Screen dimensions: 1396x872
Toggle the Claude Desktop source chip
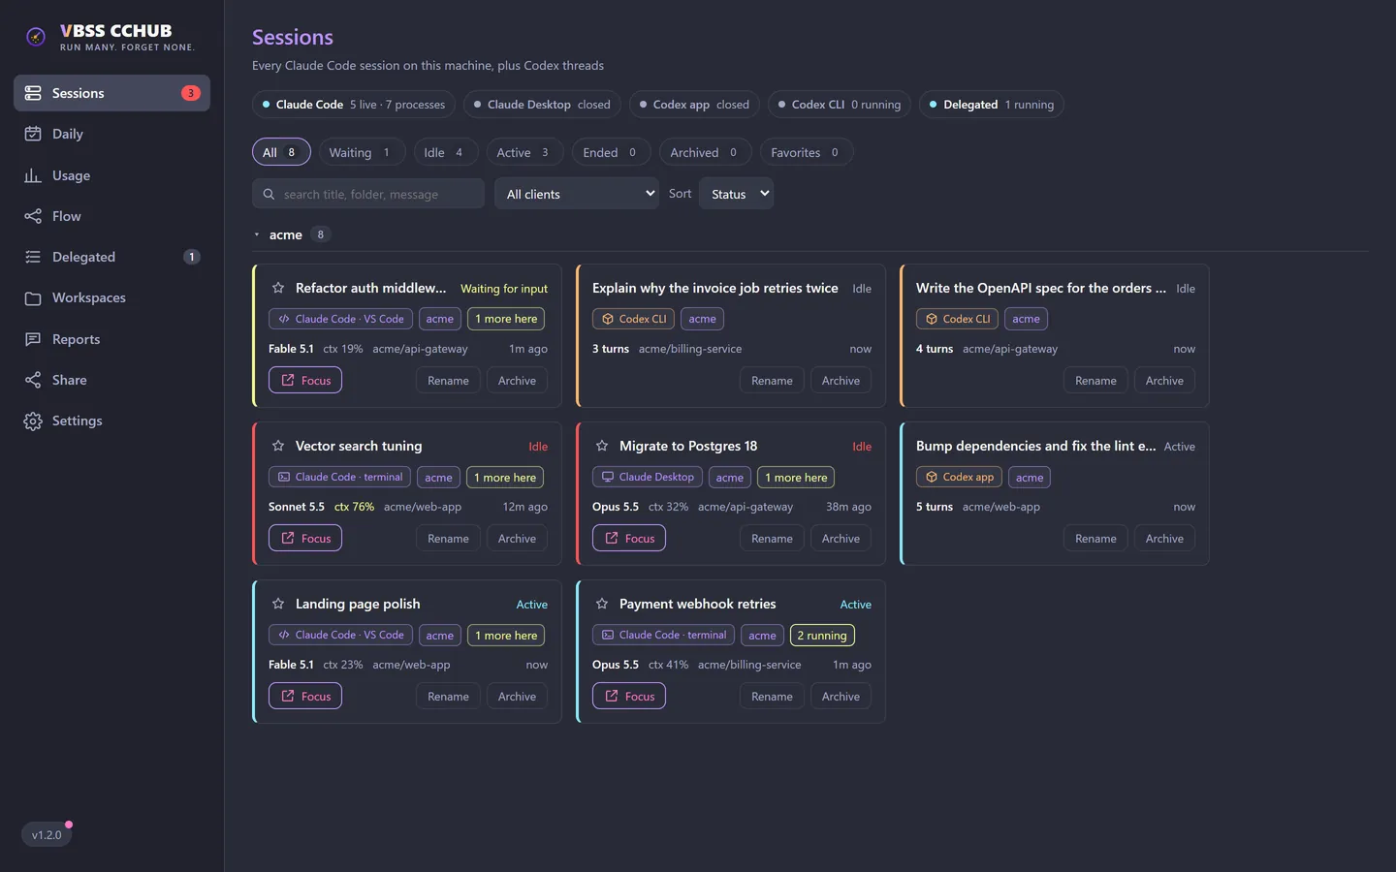click(x=542, y=105)
